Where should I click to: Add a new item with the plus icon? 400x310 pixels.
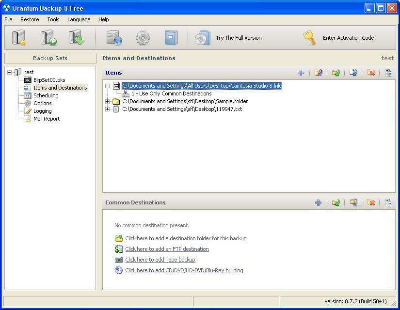[301, 73]
